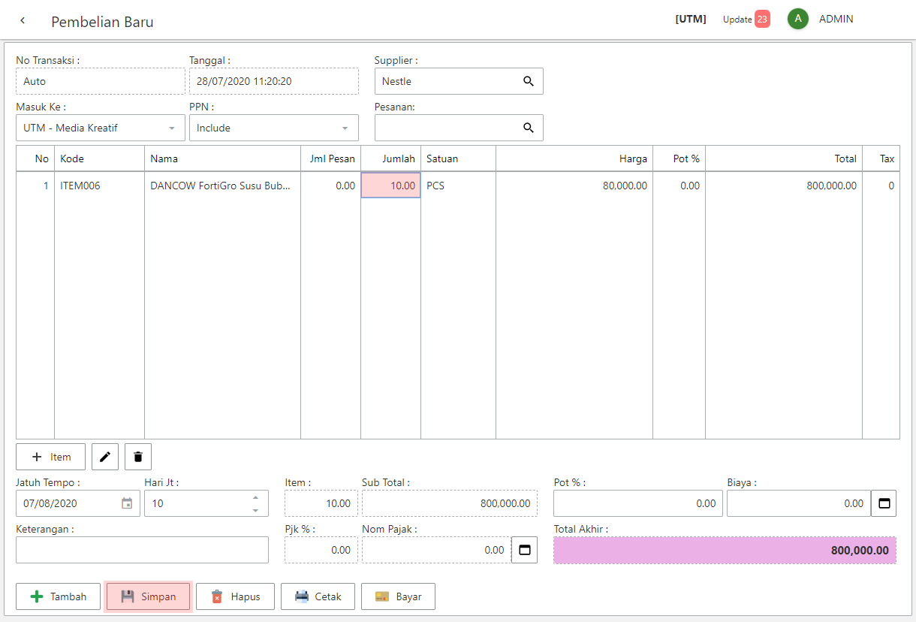Open the Update notifications badge
The image size is (916, 622).
[761, 20]
